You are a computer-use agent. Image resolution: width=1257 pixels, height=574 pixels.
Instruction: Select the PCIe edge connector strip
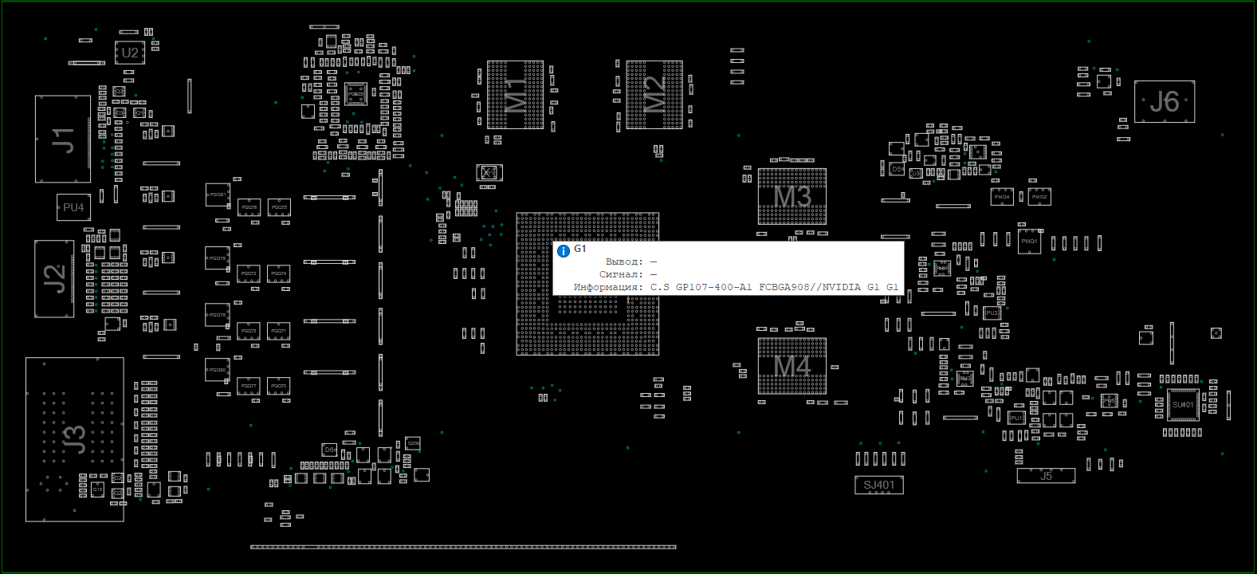click(463, 547)
